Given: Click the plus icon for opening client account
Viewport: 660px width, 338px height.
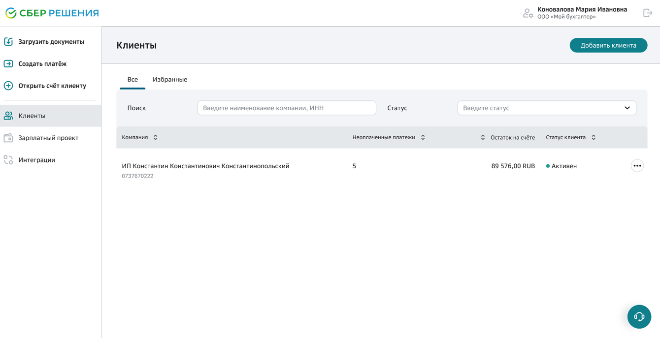Looking at the screenshot, I should coord(8,86).
